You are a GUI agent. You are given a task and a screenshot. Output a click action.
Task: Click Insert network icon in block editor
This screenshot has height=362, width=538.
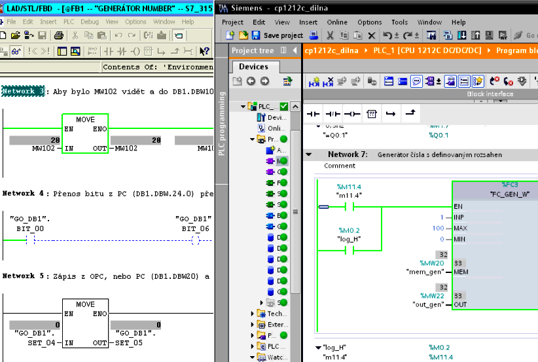point(314,81)
